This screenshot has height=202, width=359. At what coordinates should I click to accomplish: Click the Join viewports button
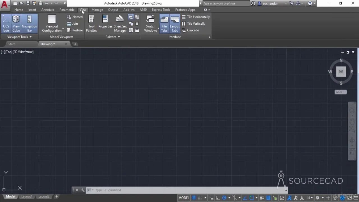(72, 24)
